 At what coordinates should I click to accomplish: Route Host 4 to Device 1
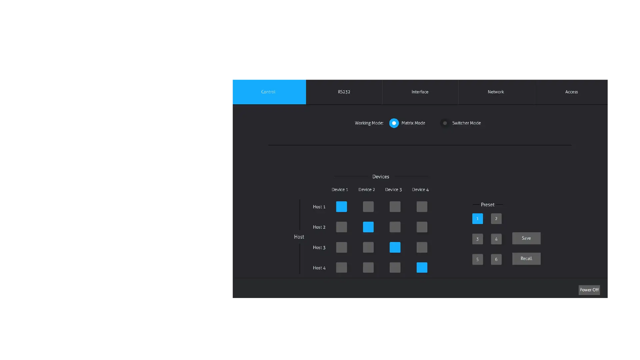(341, 267)
